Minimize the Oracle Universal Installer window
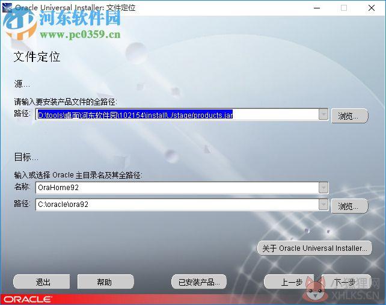Viewport: 386px width, 305px height. [317, 8]
